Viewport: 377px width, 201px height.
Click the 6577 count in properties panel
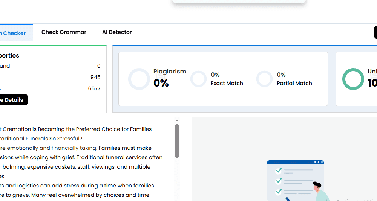click(x=94, y=88)
